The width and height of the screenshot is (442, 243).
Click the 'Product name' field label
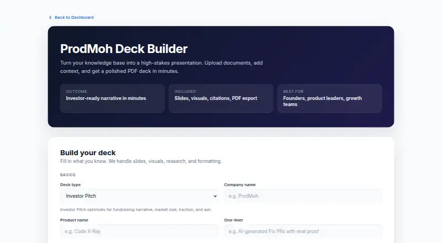74,220
